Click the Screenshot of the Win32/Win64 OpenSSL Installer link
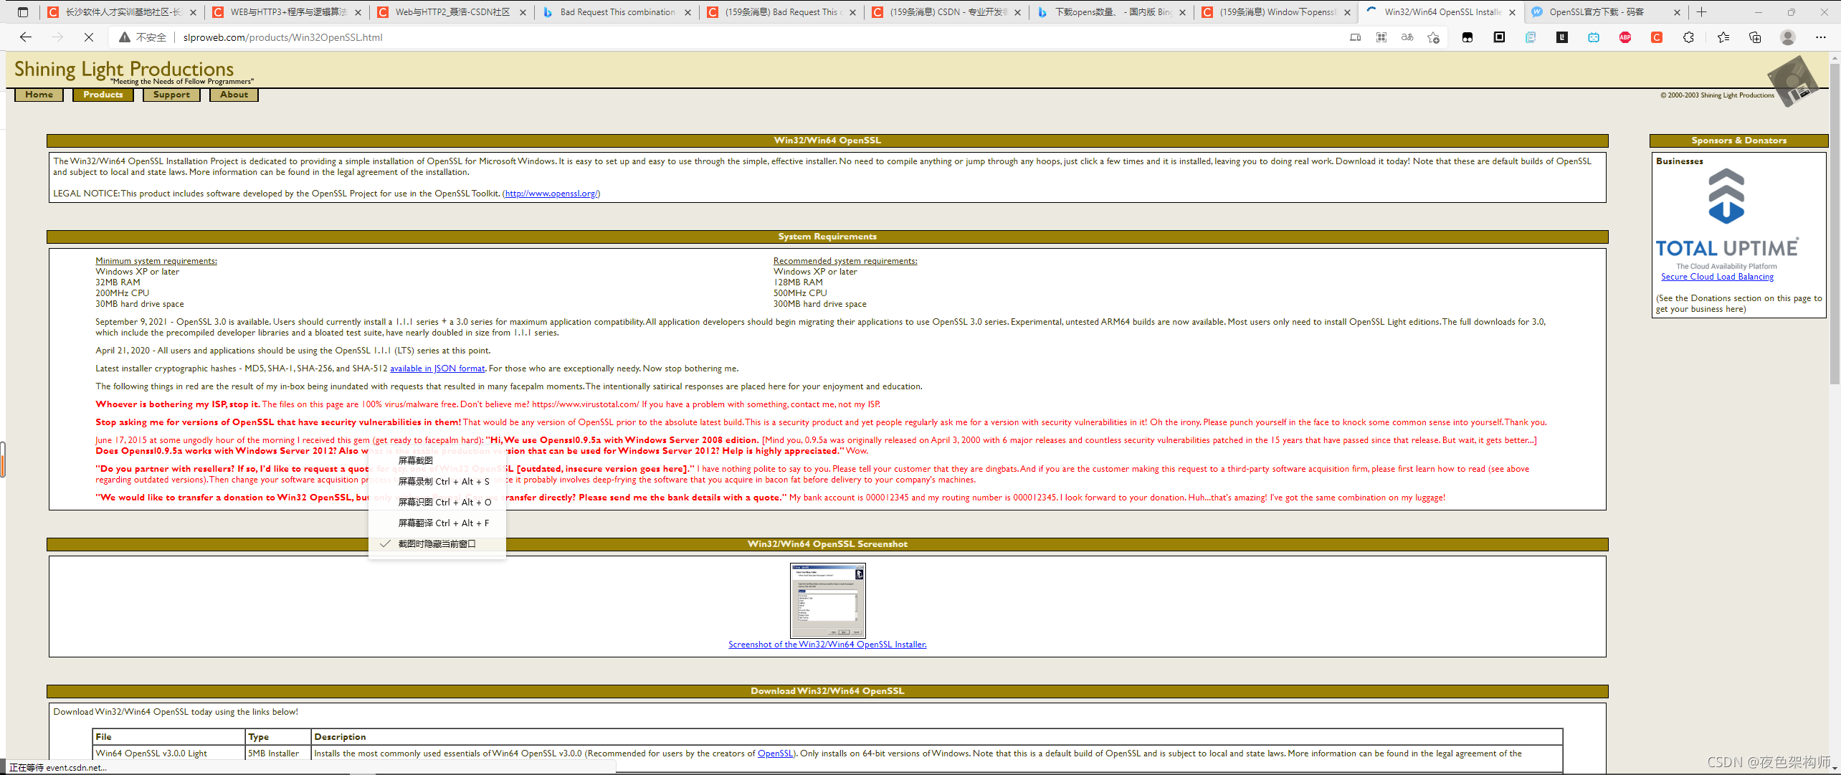1841x775 pixels. click(x=827, y=645)
